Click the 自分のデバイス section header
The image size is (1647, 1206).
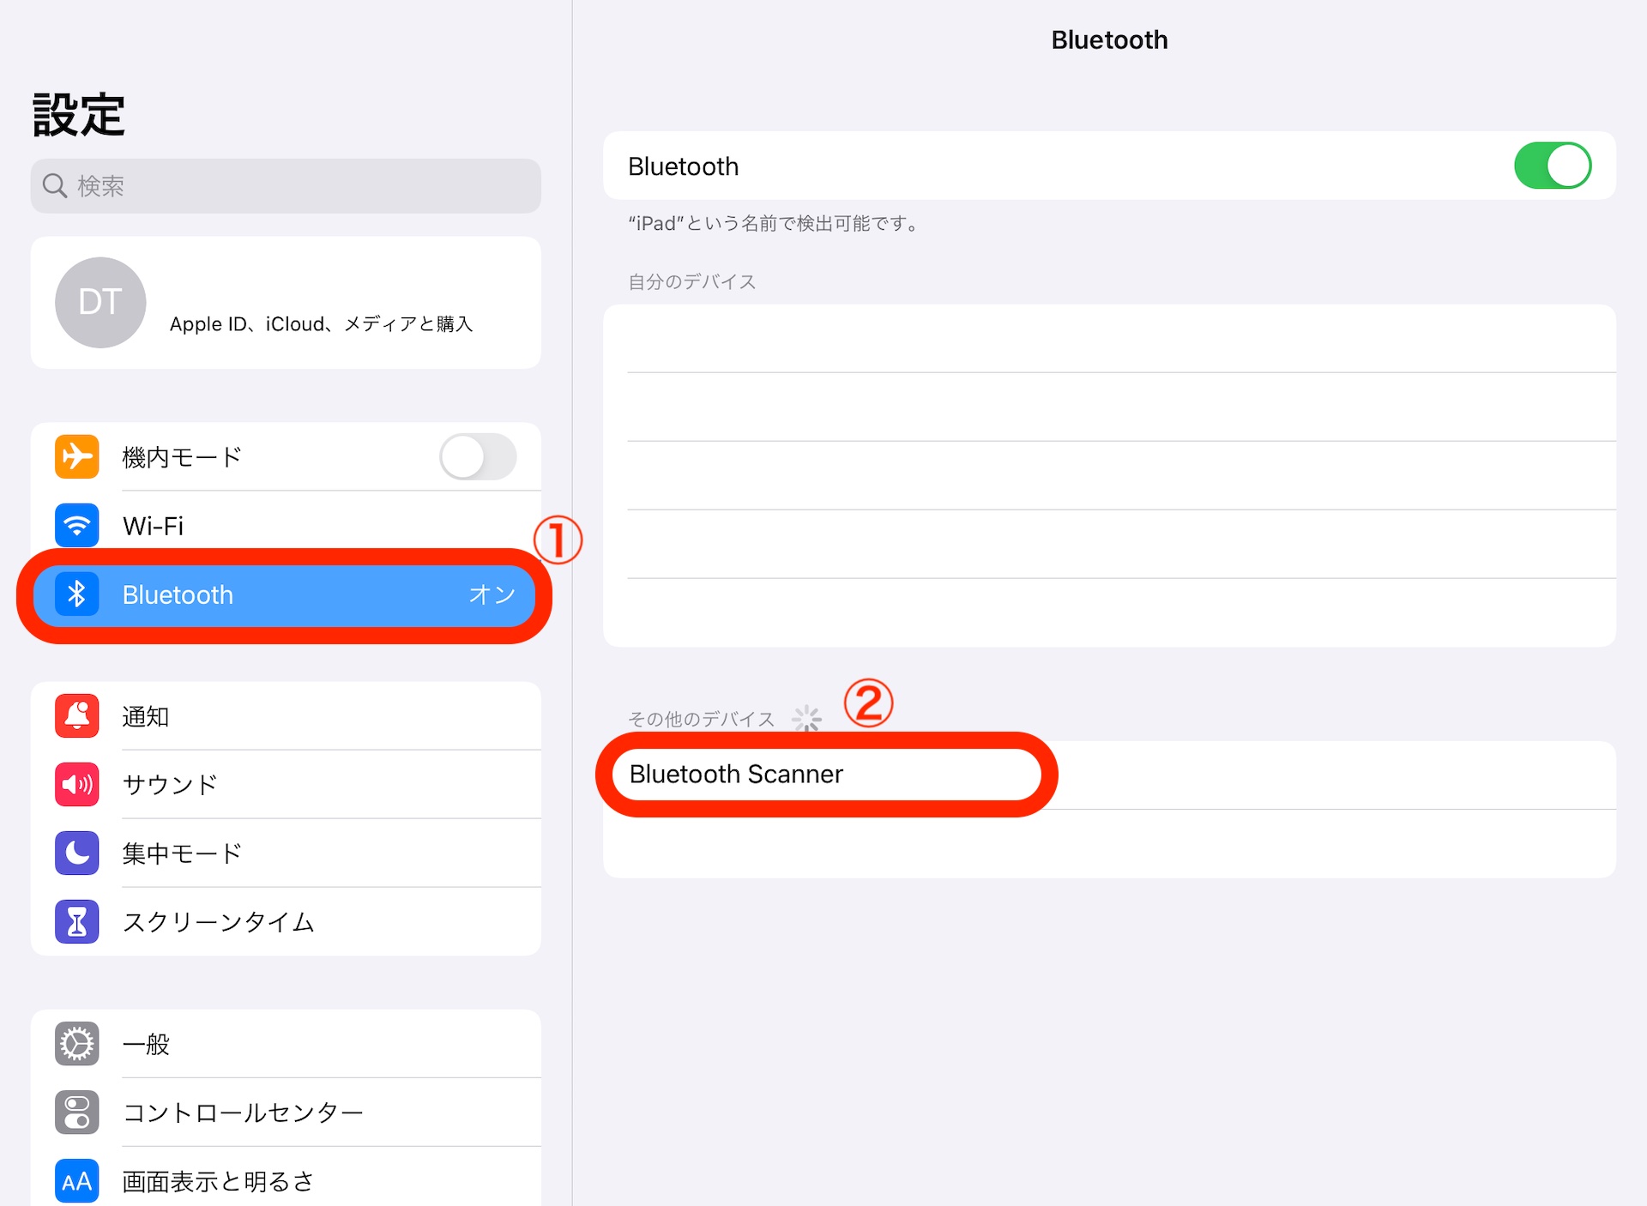tap(692, 282)
